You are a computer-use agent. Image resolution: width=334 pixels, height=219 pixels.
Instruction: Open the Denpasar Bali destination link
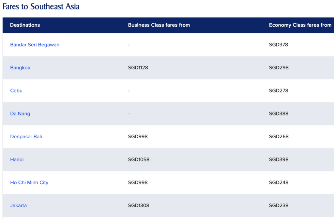[26, 136]
